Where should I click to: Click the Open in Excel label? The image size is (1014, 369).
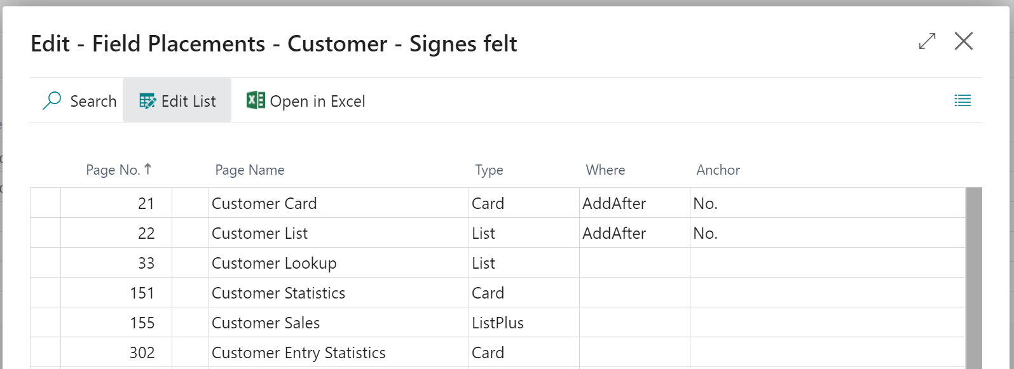[x=317, y=102]
